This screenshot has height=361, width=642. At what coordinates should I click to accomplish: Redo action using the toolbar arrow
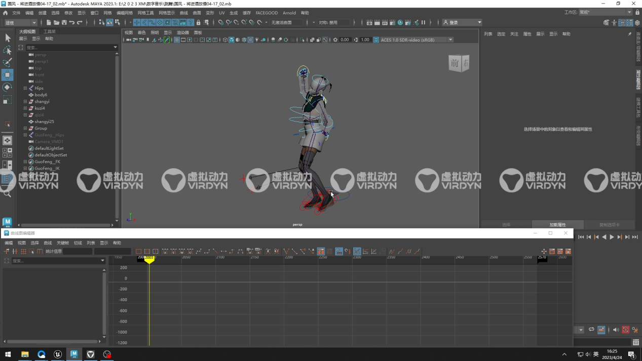click(x=80, y=22)
